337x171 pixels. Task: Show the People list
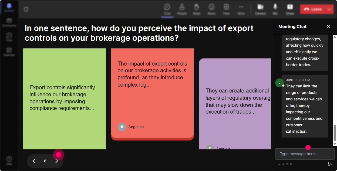(x=182, y=9)
